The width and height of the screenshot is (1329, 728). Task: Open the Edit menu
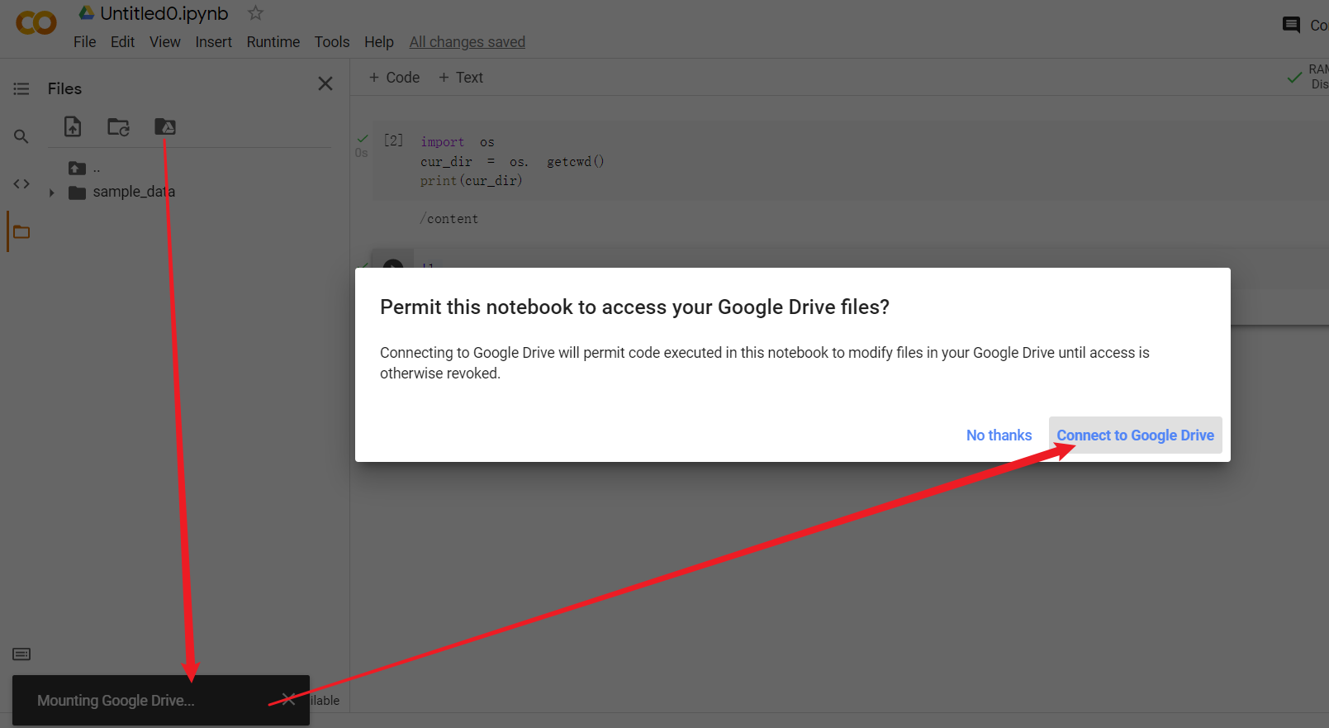tap(122, 42)
